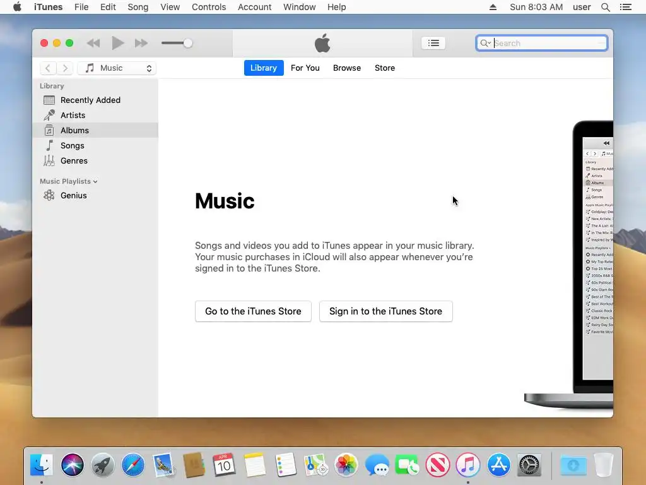Open the Controls menu
646x485 pixels.
click(x=209, y=7)
